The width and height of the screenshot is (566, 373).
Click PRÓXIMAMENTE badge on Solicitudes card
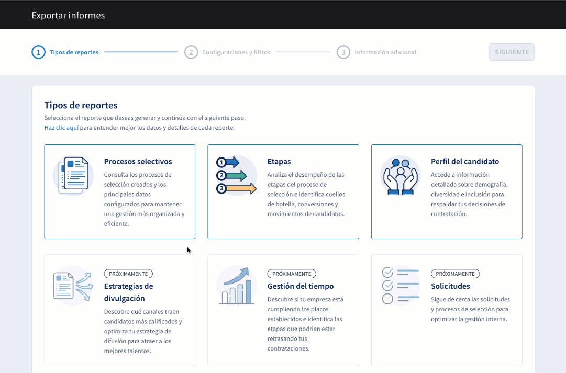pyautogui.click(x=455, y=274)
